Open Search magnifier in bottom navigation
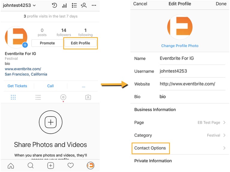 pos(31,166)
